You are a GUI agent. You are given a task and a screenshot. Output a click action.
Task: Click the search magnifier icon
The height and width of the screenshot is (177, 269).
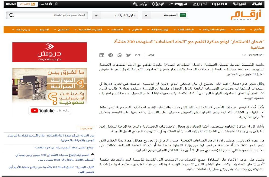coord(12,15)
